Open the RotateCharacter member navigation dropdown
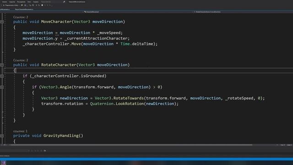The image size is (293, 165). click(x=208, y=12)
